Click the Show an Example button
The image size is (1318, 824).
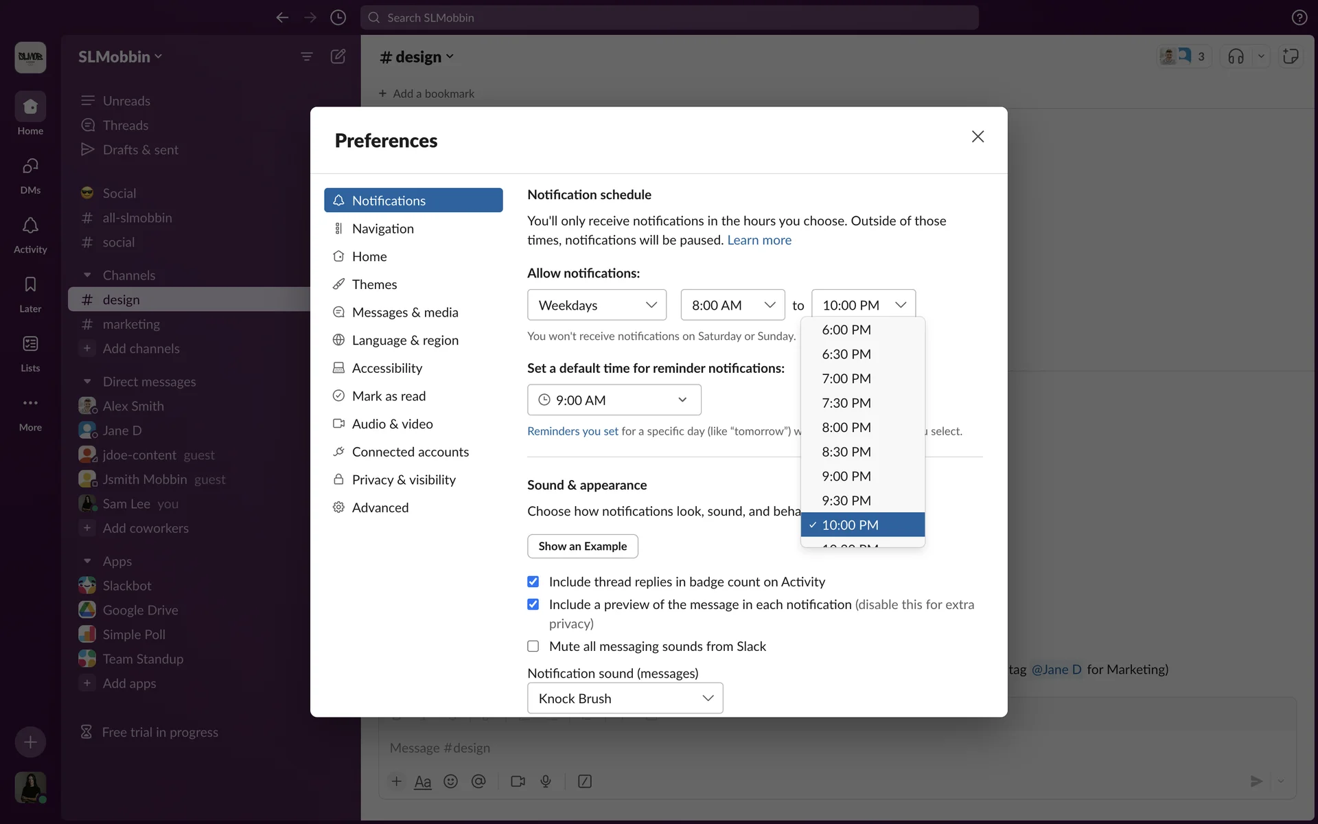582,547
